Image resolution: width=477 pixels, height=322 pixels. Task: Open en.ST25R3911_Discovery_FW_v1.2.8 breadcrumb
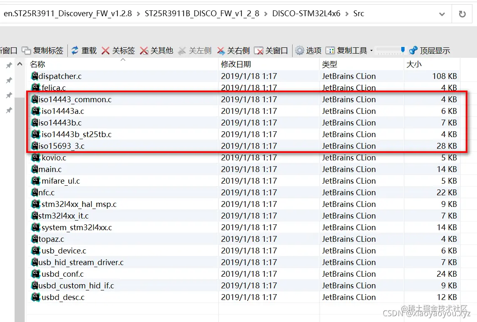coord(67,14)
